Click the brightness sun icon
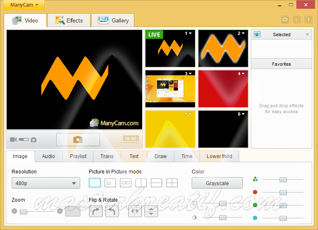318x230 pixels. click(x=195, y=203)
